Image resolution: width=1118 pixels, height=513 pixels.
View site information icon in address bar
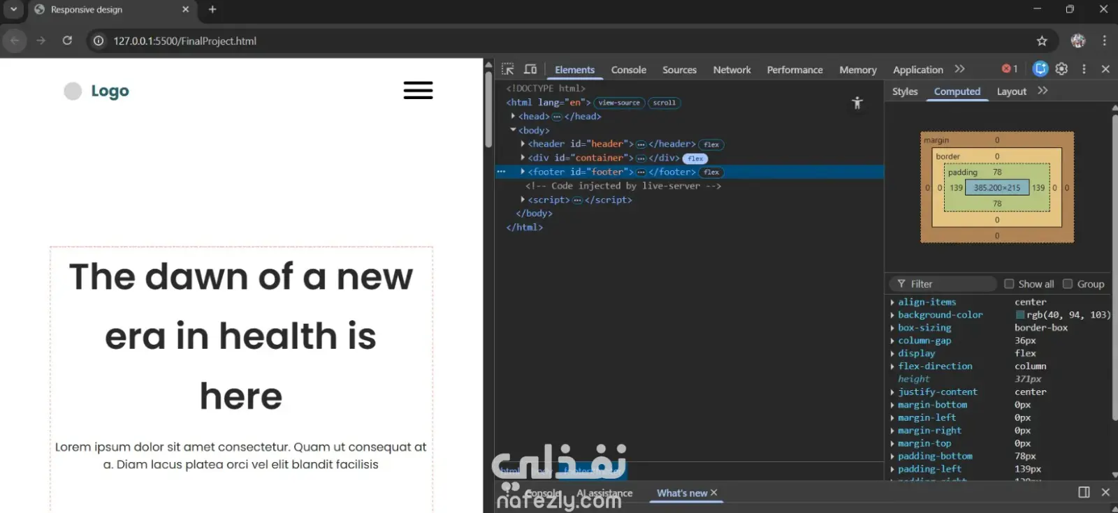[x=99, y=41]
